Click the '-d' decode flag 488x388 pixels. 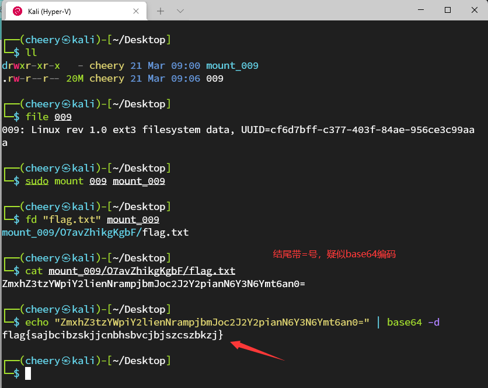point(434,322)
